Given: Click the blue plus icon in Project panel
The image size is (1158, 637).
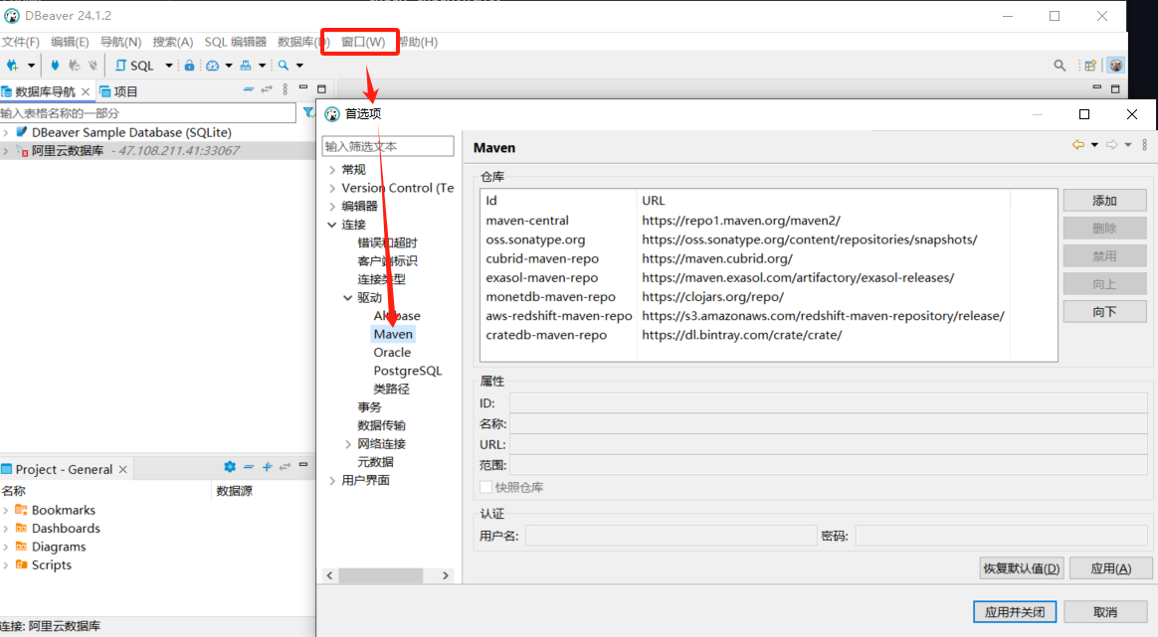Looking at the screenshot, I should pos(268,466).
